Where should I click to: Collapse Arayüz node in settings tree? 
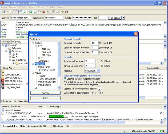coord(33,73)
